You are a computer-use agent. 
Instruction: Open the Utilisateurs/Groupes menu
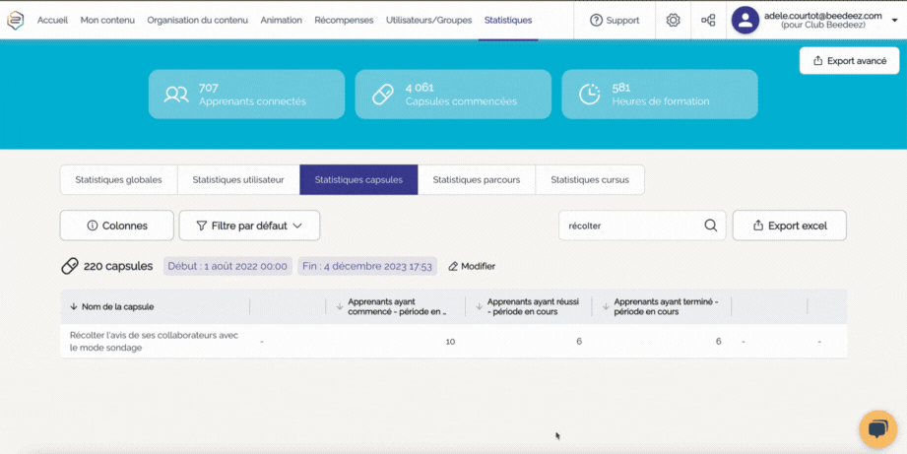pyautogui.click(x=428, y=20)
